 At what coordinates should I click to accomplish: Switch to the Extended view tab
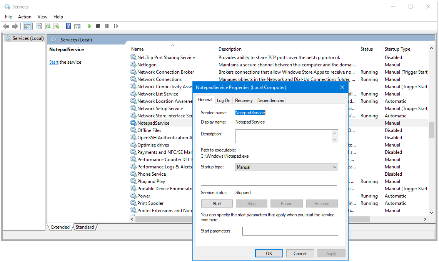click(60, 227)
